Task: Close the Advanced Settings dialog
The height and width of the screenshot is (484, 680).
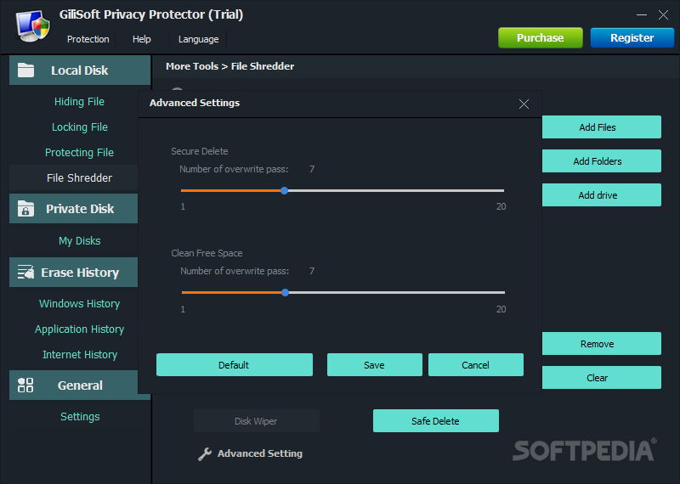Action: click(x=524, y=104)
